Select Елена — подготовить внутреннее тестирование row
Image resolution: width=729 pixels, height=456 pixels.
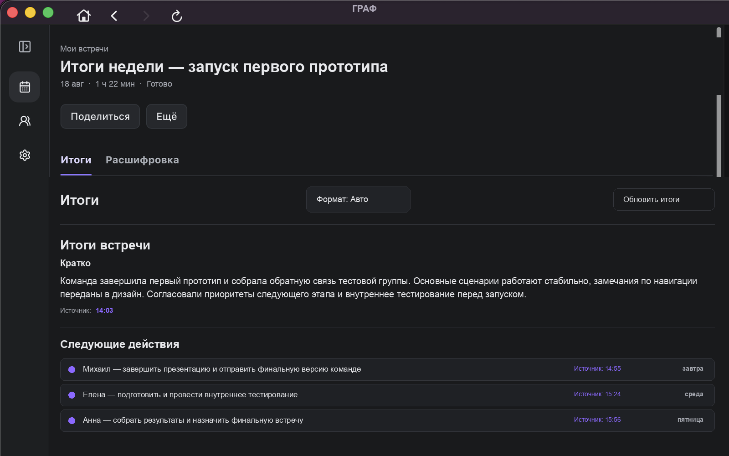click(x=387, y=395)
